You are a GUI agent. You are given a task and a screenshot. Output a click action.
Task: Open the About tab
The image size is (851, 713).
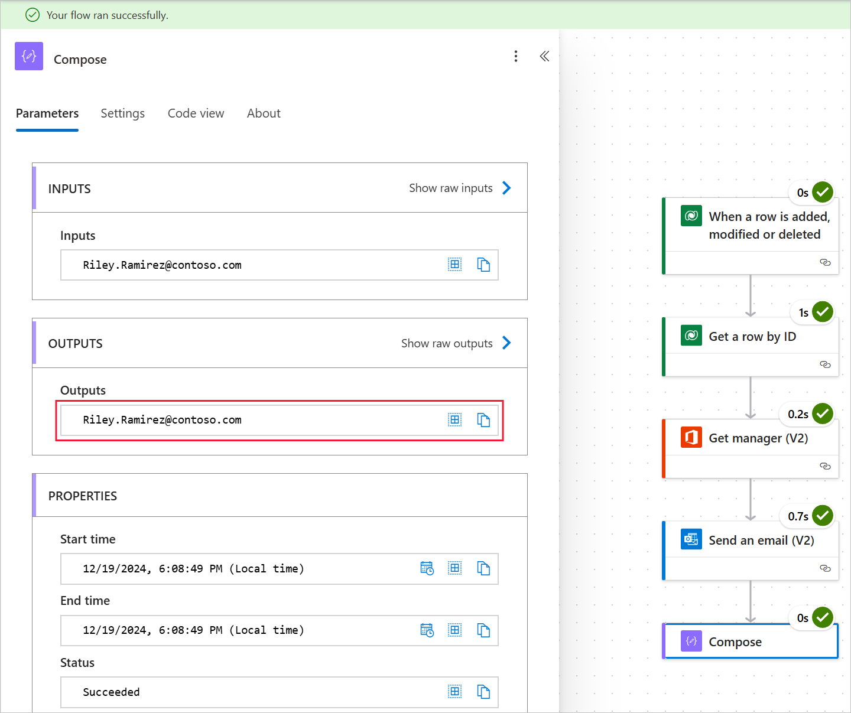click(264, 113)
